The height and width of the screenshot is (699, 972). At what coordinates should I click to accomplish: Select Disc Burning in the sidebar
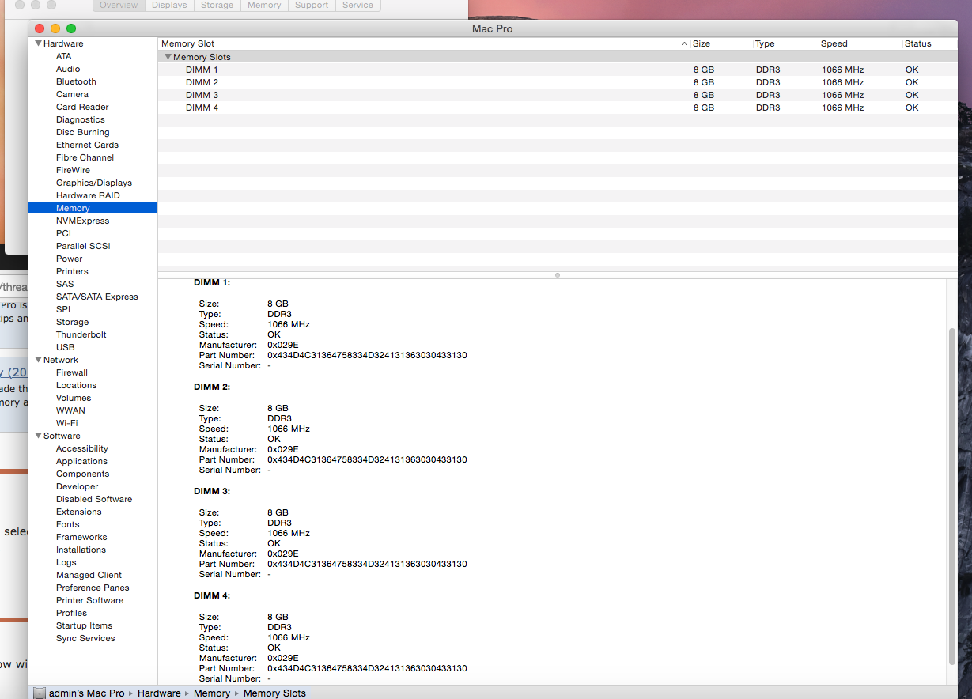pyautogui.click(x=82, y=132)
